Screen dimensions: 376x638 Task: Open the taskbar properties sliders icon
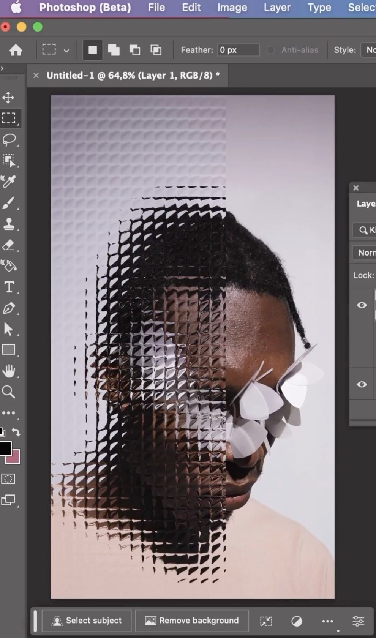coord(358,621)
